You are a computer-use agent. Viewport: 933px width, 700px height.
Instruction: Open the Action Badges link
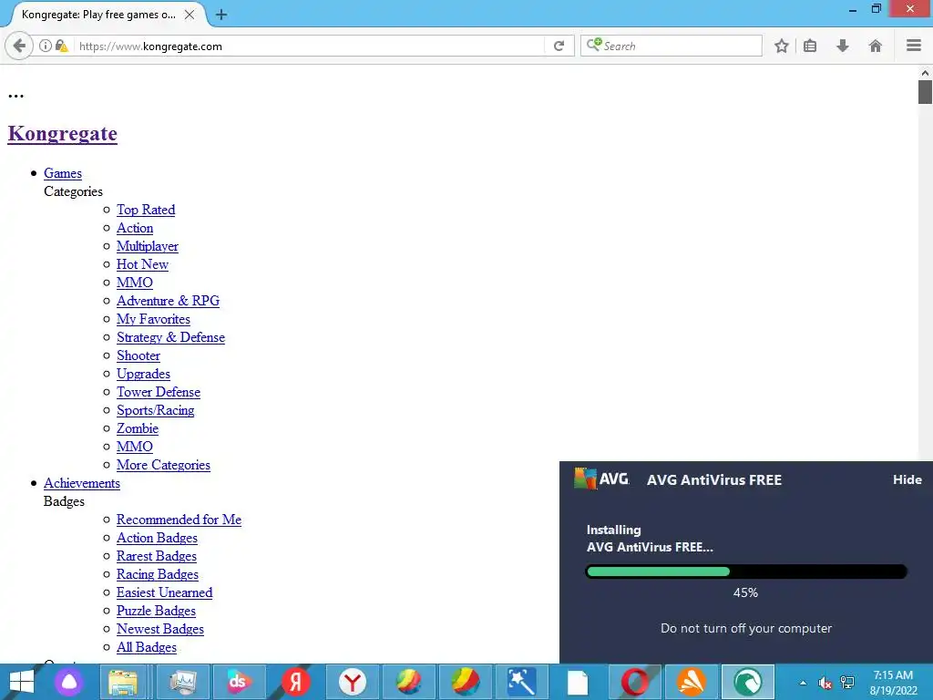[x=157, y=538]
